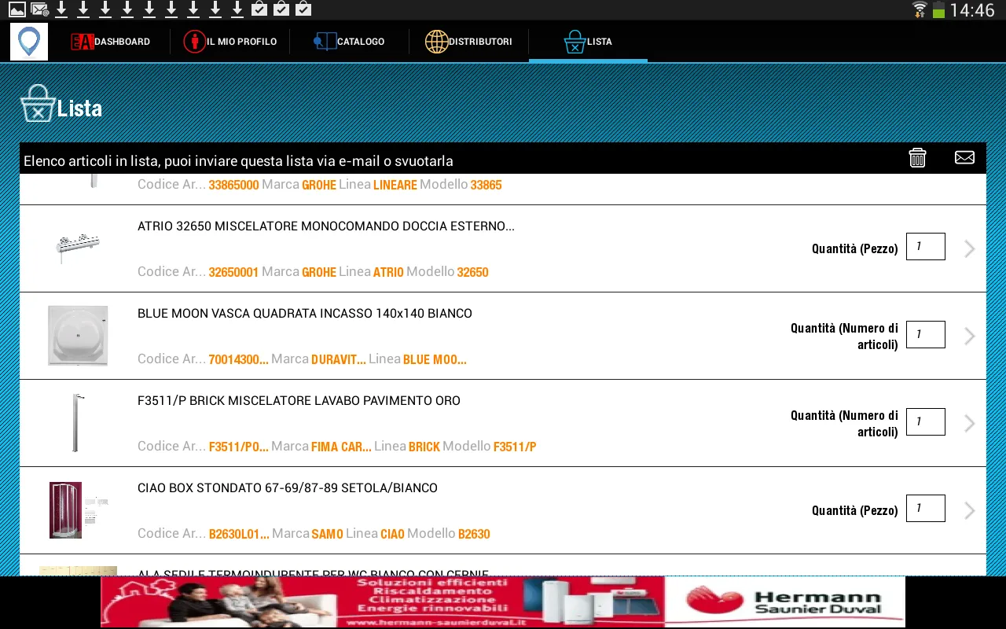This screenshot has height=629, width=1006.
Task: Open the Hermann Saunier Duval ad banner
Action: click(503, 602)
